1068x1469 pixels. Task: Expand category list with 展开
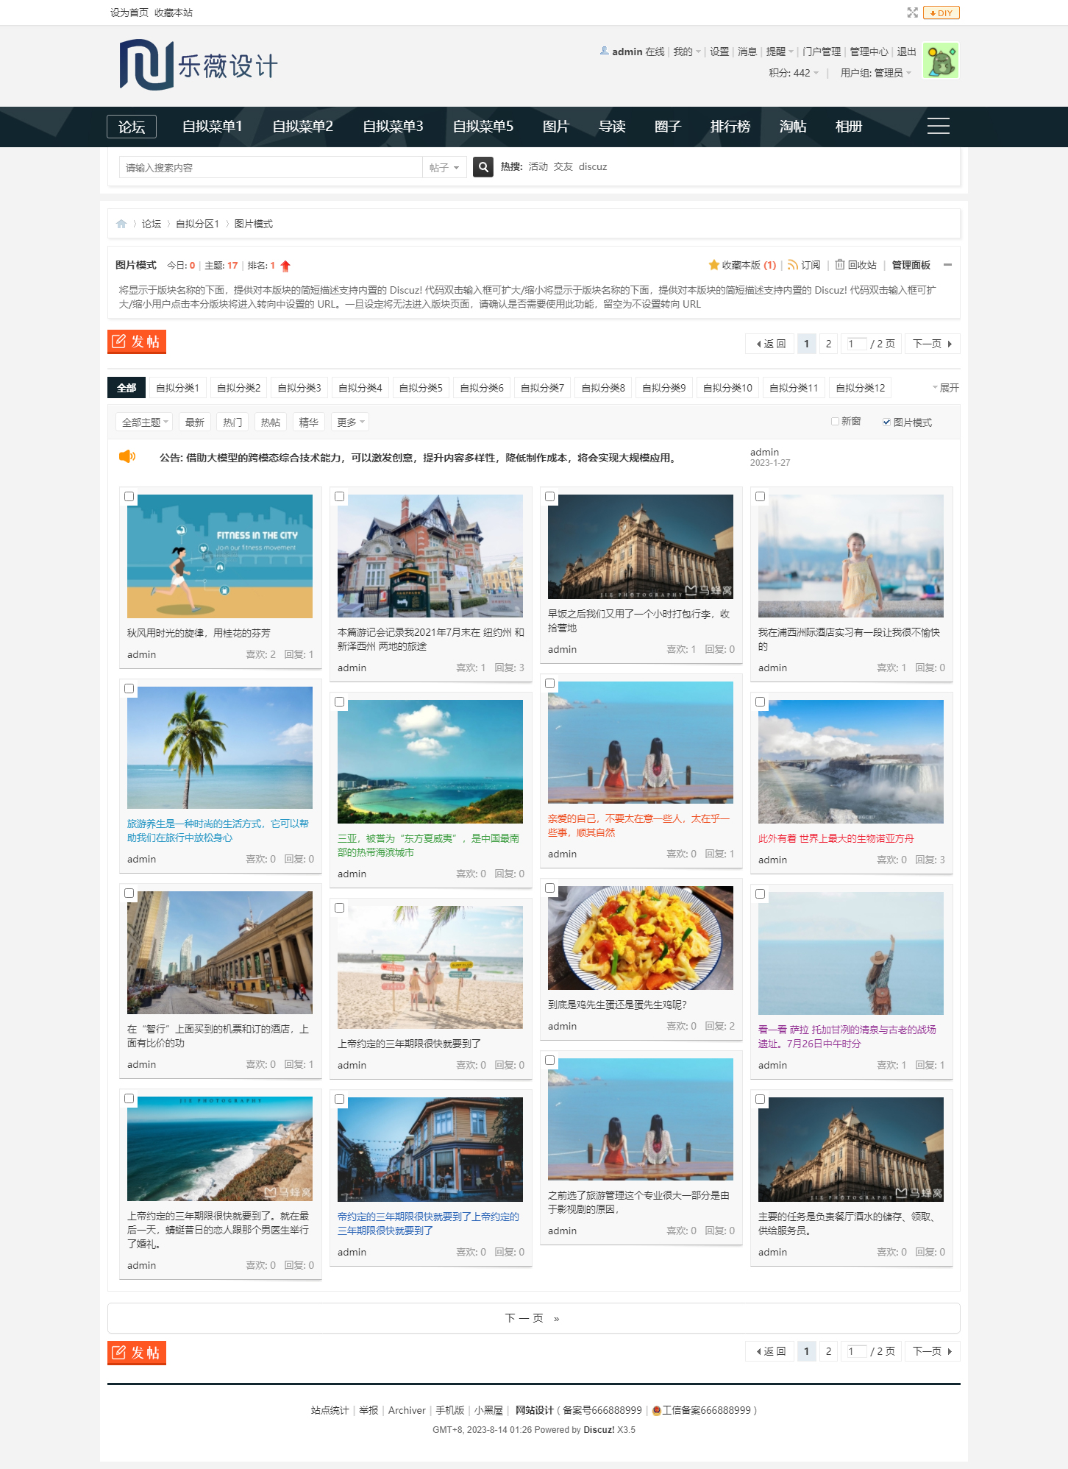pyautogui.click(x=946, y=388)
